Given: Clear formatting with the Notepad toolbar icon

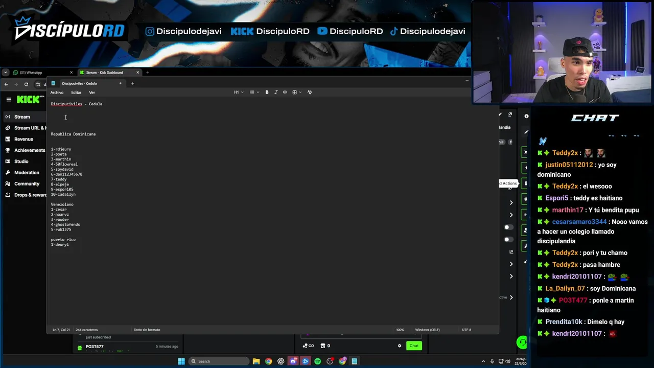Looking at the screenshot, I should click(310, 93).
